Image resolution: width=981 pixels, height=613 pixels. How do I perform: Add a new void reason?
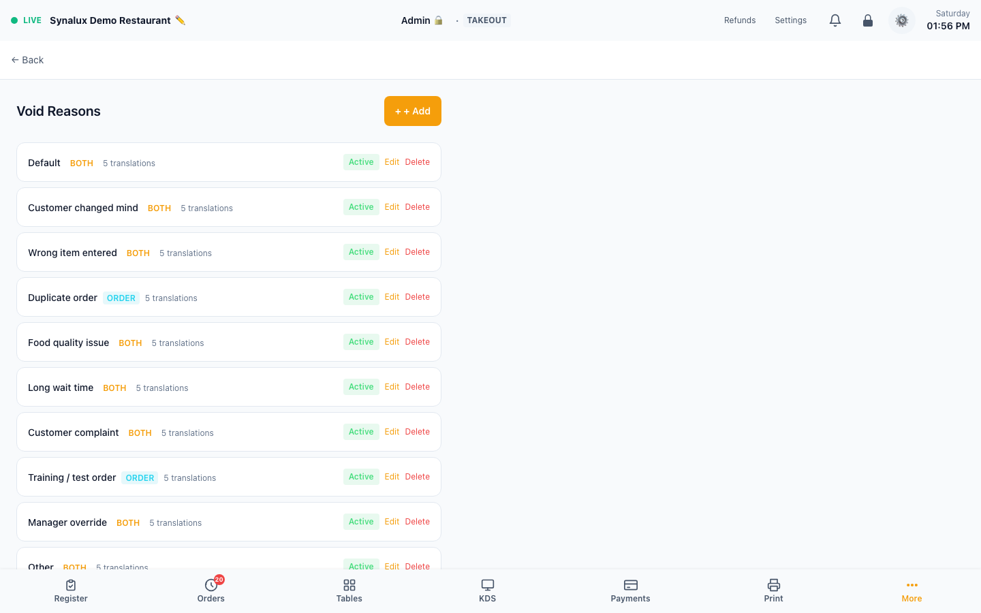point(413,111)
